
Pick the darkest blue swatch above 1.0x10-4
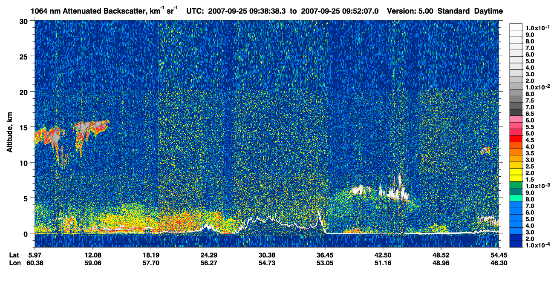coord(516,244)
